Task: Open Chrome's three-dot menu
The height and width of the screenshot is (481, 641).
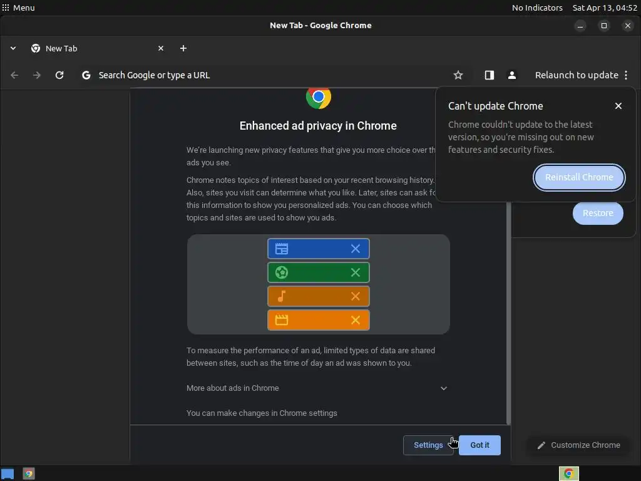Action: (626, 75)
